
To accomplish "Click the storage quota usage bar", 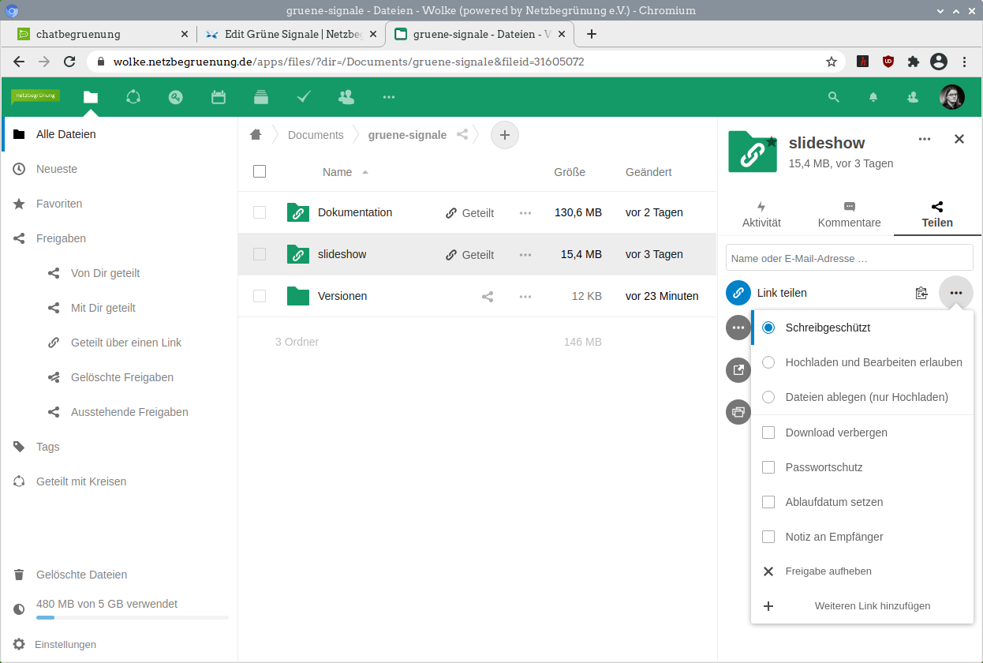I will click(133, 617).
